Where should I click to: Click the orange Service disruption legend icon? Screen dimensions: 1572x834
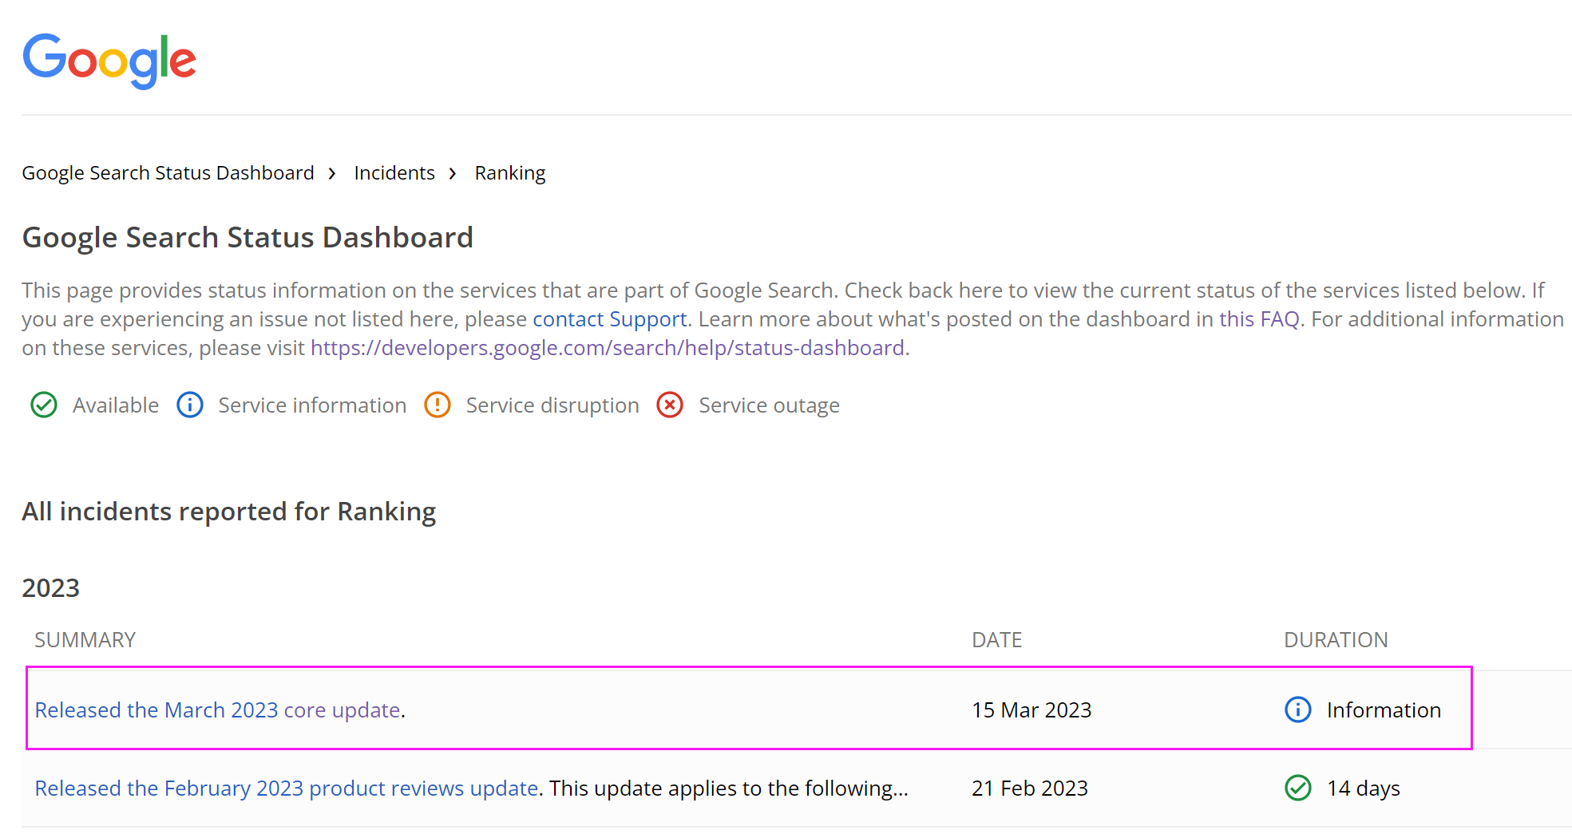click(438, 405)
